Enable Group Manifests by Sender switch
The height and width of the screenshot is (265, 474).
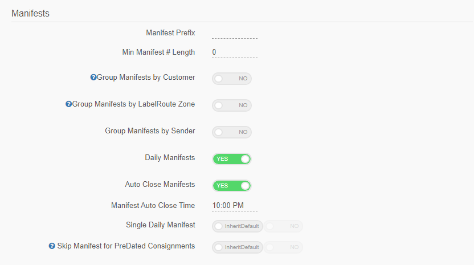click(x=232, y=132)
